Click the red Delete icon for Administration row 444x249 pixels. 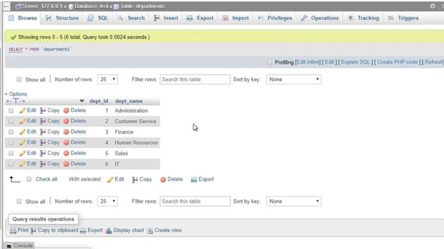[x=67, y=111]
